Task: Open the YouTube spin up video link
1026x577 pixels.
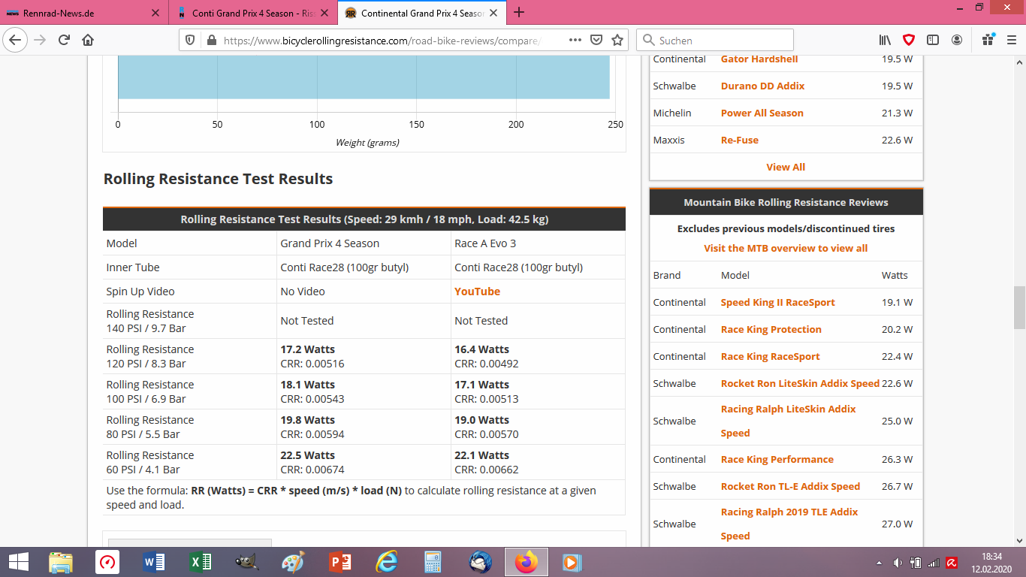Action: (x=477, y=292)
